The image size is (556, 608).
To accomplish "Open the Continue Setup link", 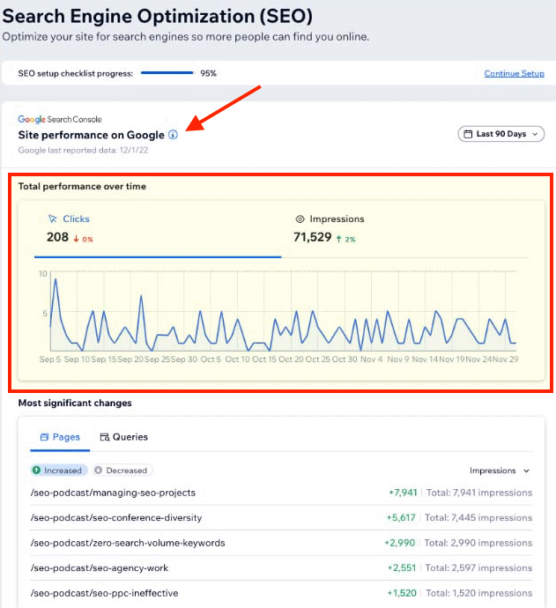I will click(514, 73).
